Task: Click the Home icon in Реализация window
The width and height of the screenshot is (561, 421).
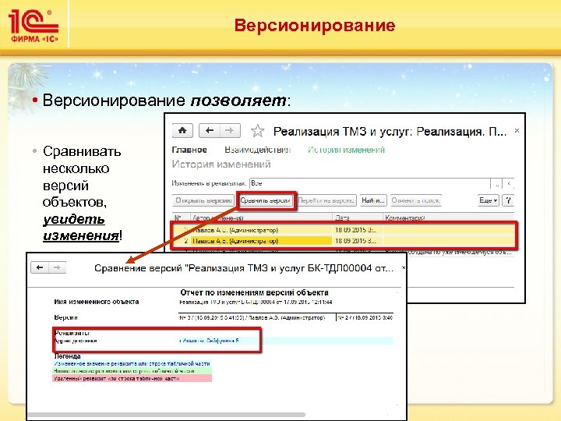Action: pyautogui.click(x=182, y=131)
